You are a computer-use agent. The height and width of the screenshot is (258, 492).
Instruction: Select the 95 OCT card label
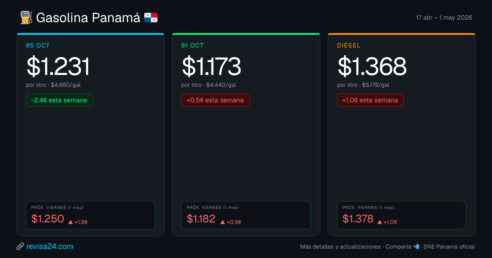click(38, 45)
